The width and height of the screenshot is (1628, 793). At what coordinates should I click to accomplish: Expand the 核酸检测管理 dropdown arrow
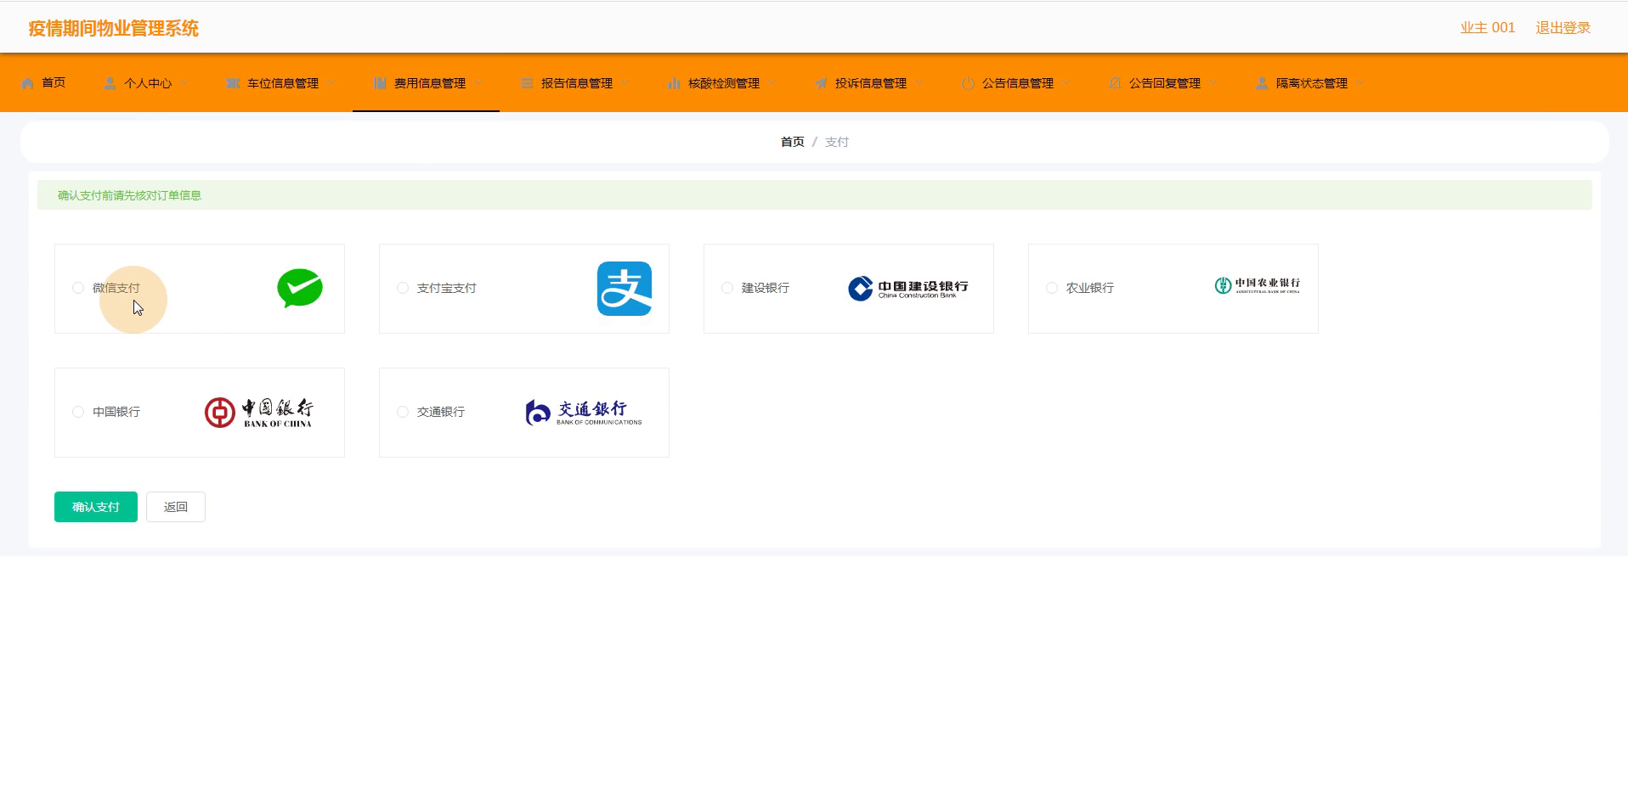[772, 83]
